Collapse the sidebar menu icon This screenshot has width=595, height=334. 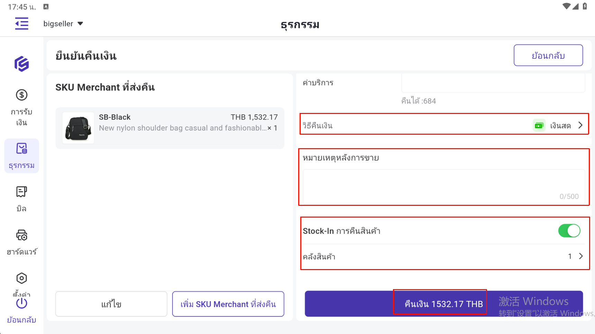point(21,23)
